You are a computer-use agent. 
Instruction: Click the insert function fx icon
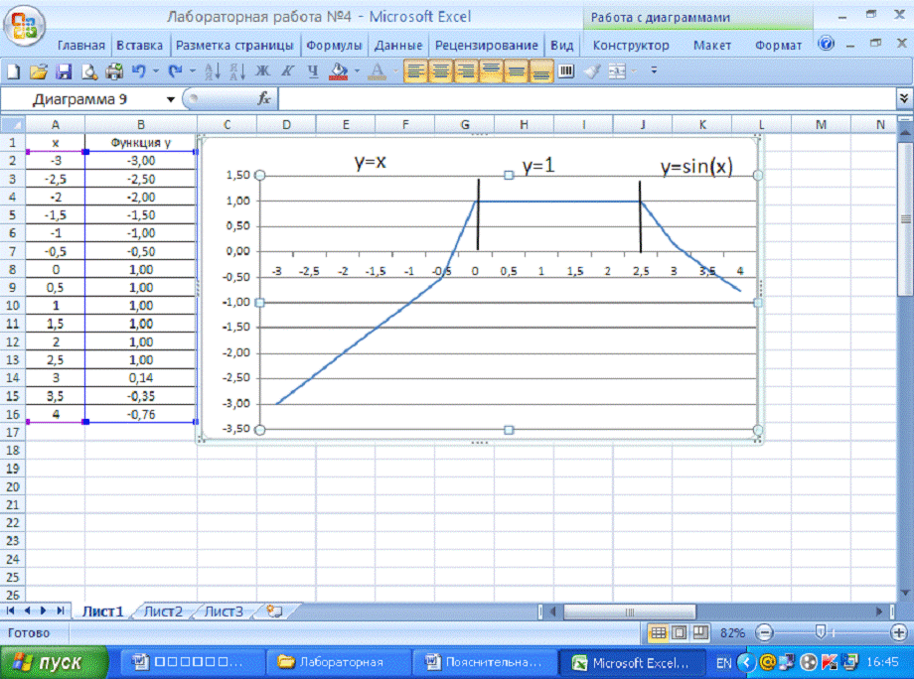click(x=264, y=99)
